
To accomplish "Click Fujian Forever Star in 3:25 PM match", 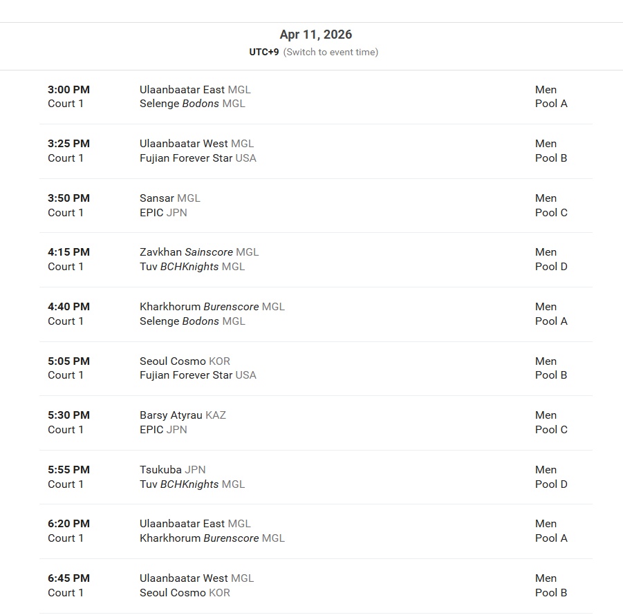I will [x=198, y=158].
